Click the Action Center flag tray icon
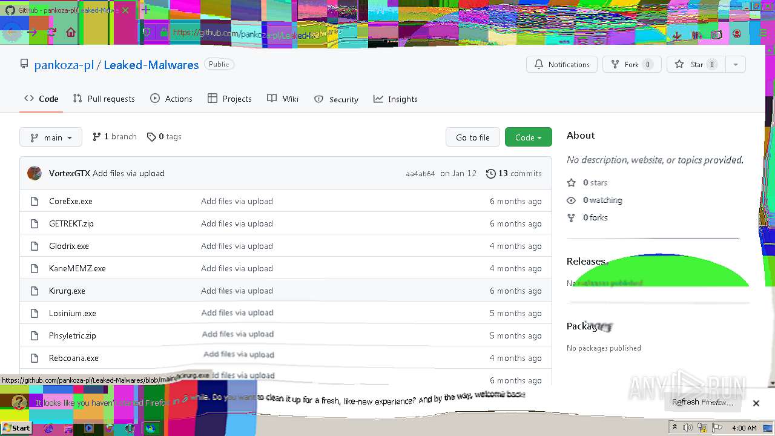 717,428
